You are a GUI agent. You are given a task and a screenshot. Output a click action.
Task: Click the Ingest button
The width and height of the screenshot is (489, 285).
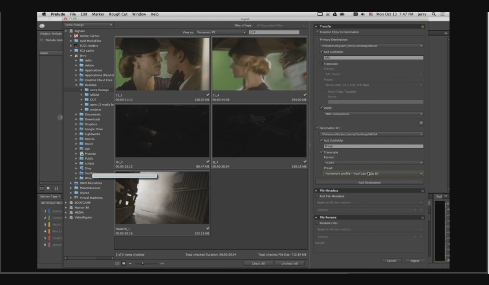(414, 261)
